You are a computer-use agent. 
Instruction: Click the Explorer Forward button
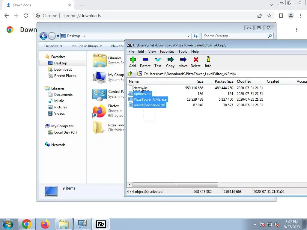tap(52, 36)
